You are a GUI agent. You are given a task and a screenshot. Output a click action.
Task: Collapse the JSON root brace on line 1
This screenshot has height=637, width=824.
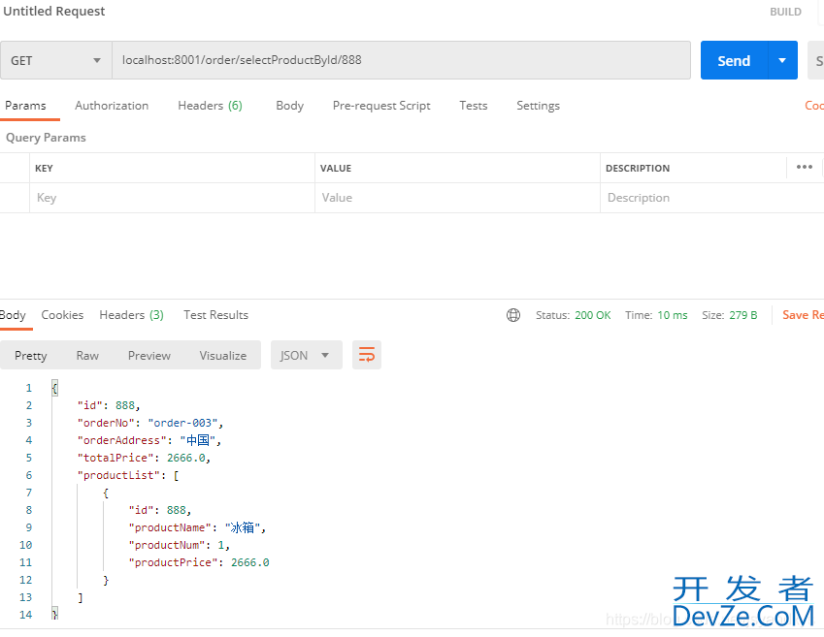54,388
